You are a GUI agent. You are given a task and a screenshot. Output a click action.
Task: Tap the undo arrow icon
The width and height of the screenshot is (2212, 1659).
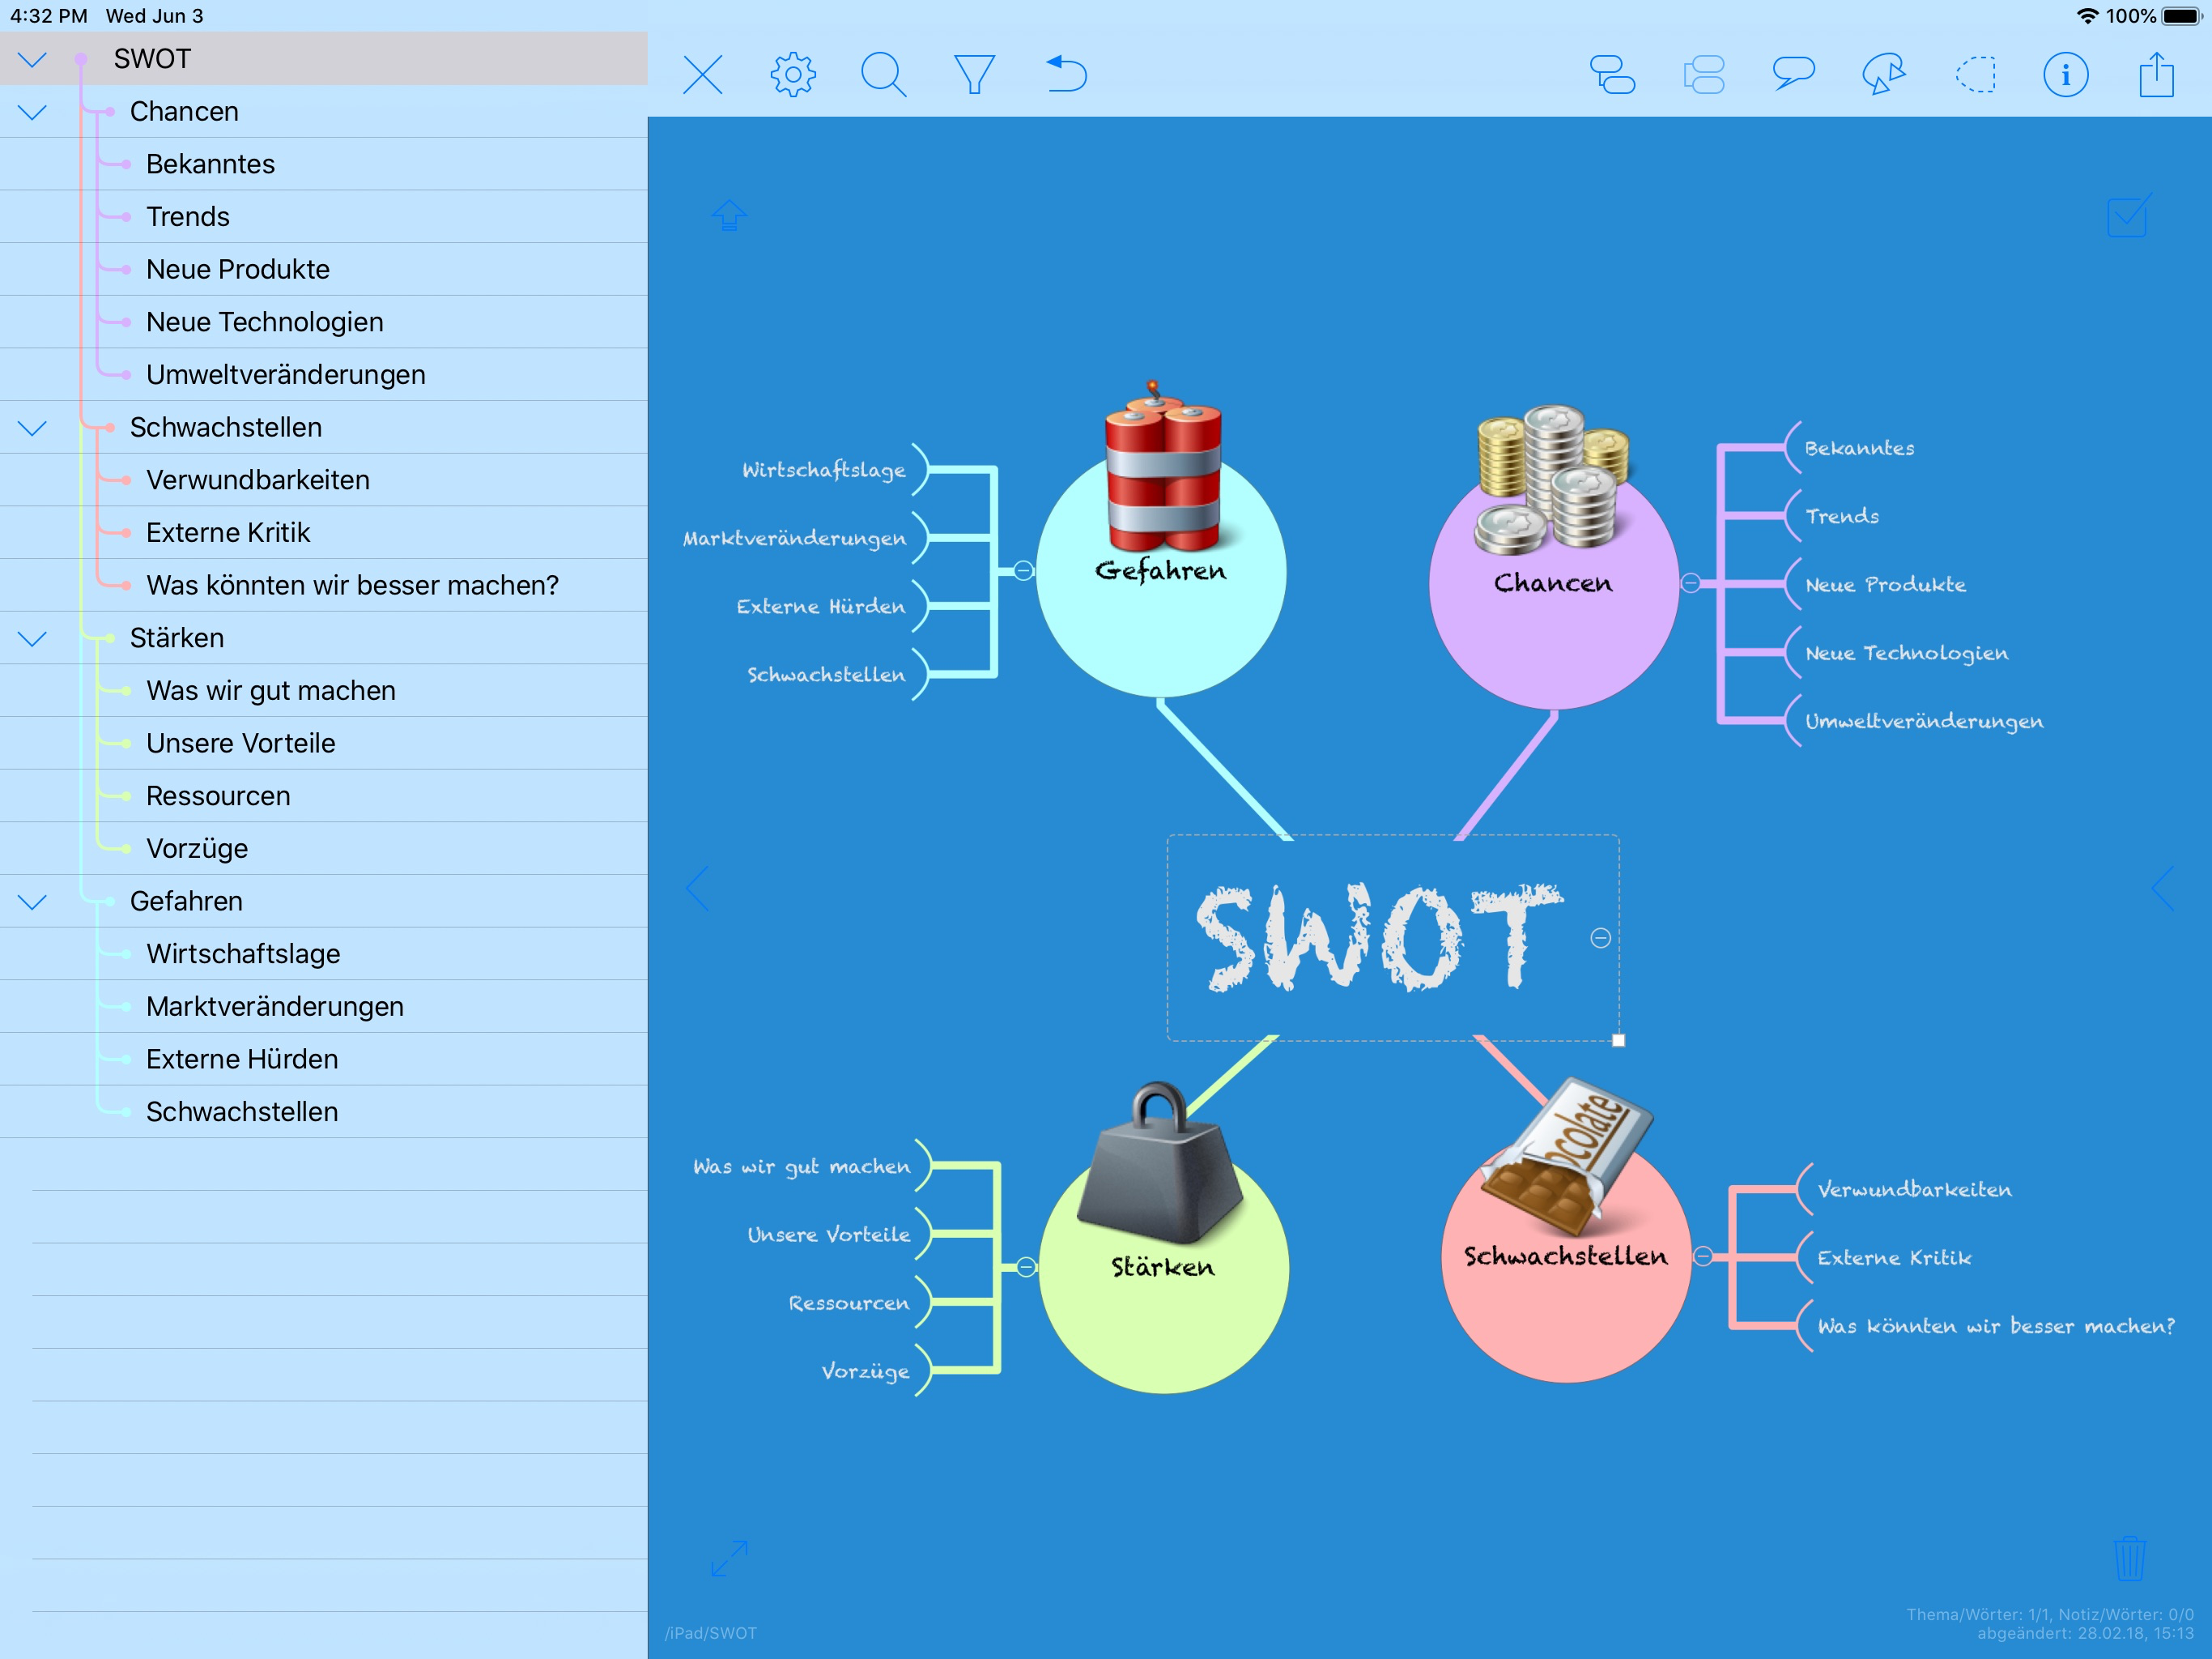[1066, 75]
